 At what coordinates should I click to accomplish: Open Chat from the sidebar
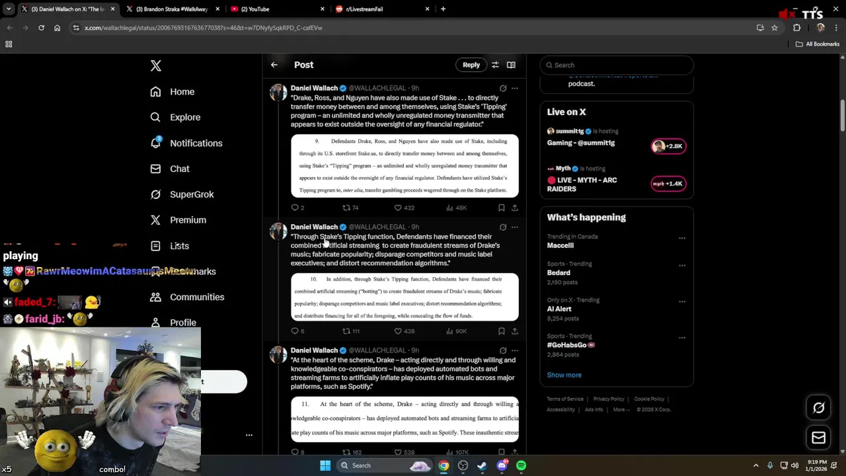pyautogui.click(x=170, y=169)
